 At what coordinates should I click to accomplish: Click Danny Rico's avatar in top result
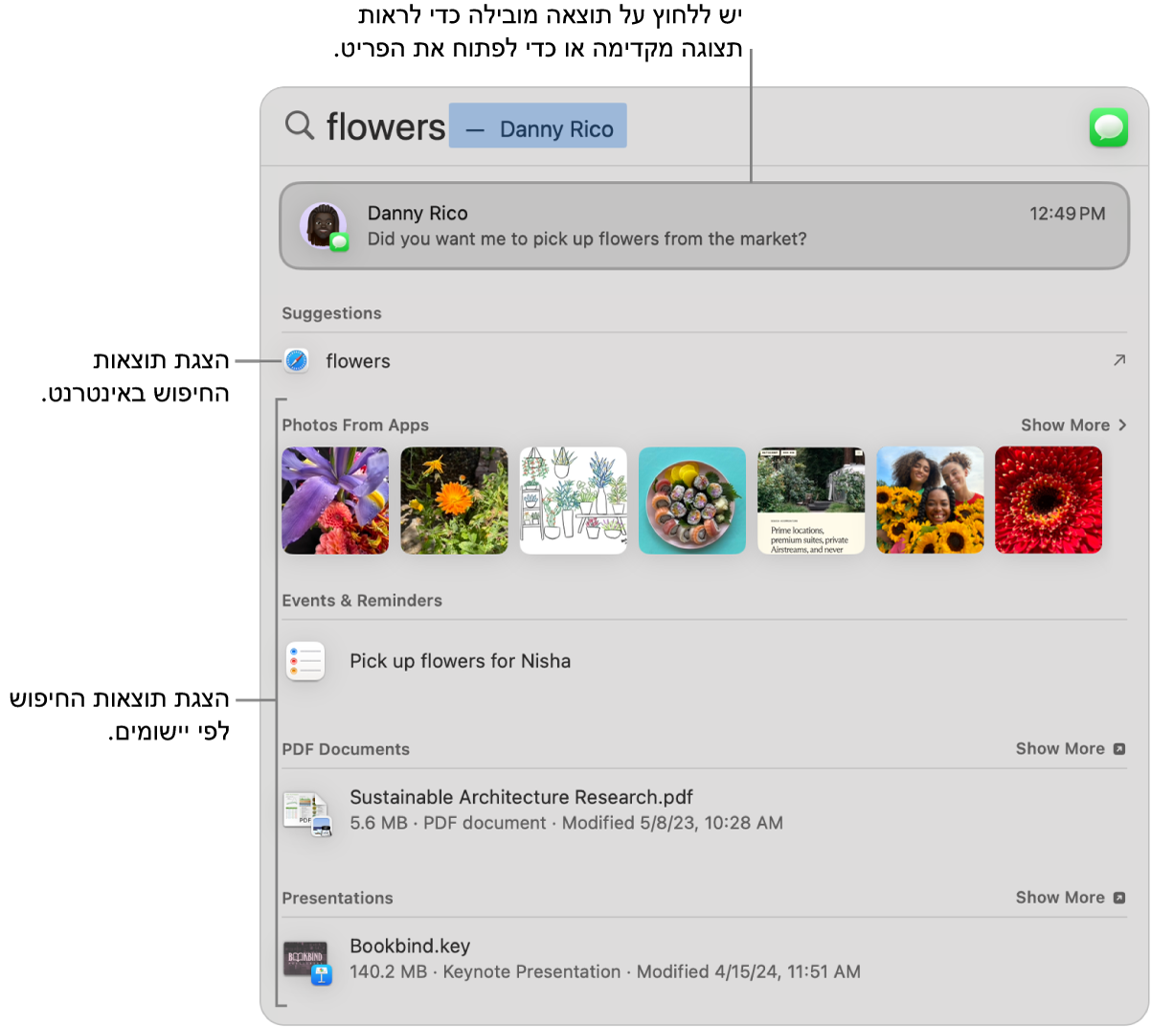(323, 226)
